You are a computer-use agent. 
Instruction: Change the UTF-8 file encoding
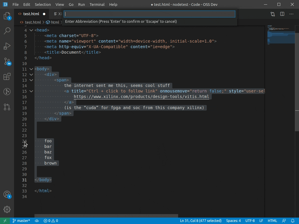point(250,221)
